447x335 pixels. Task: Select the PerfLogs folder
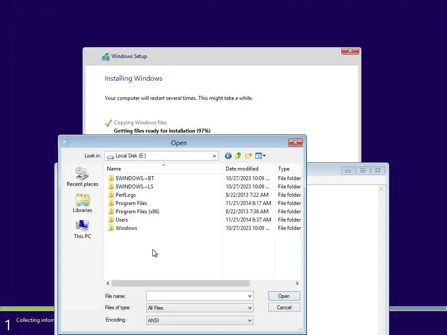[122, 195]
